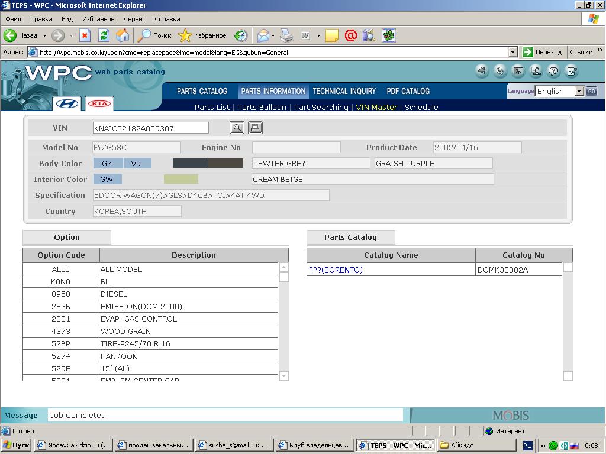This screenshot has width=606, height=454.
Task: Open the WPC notepad edit icon
Action: 572,72
